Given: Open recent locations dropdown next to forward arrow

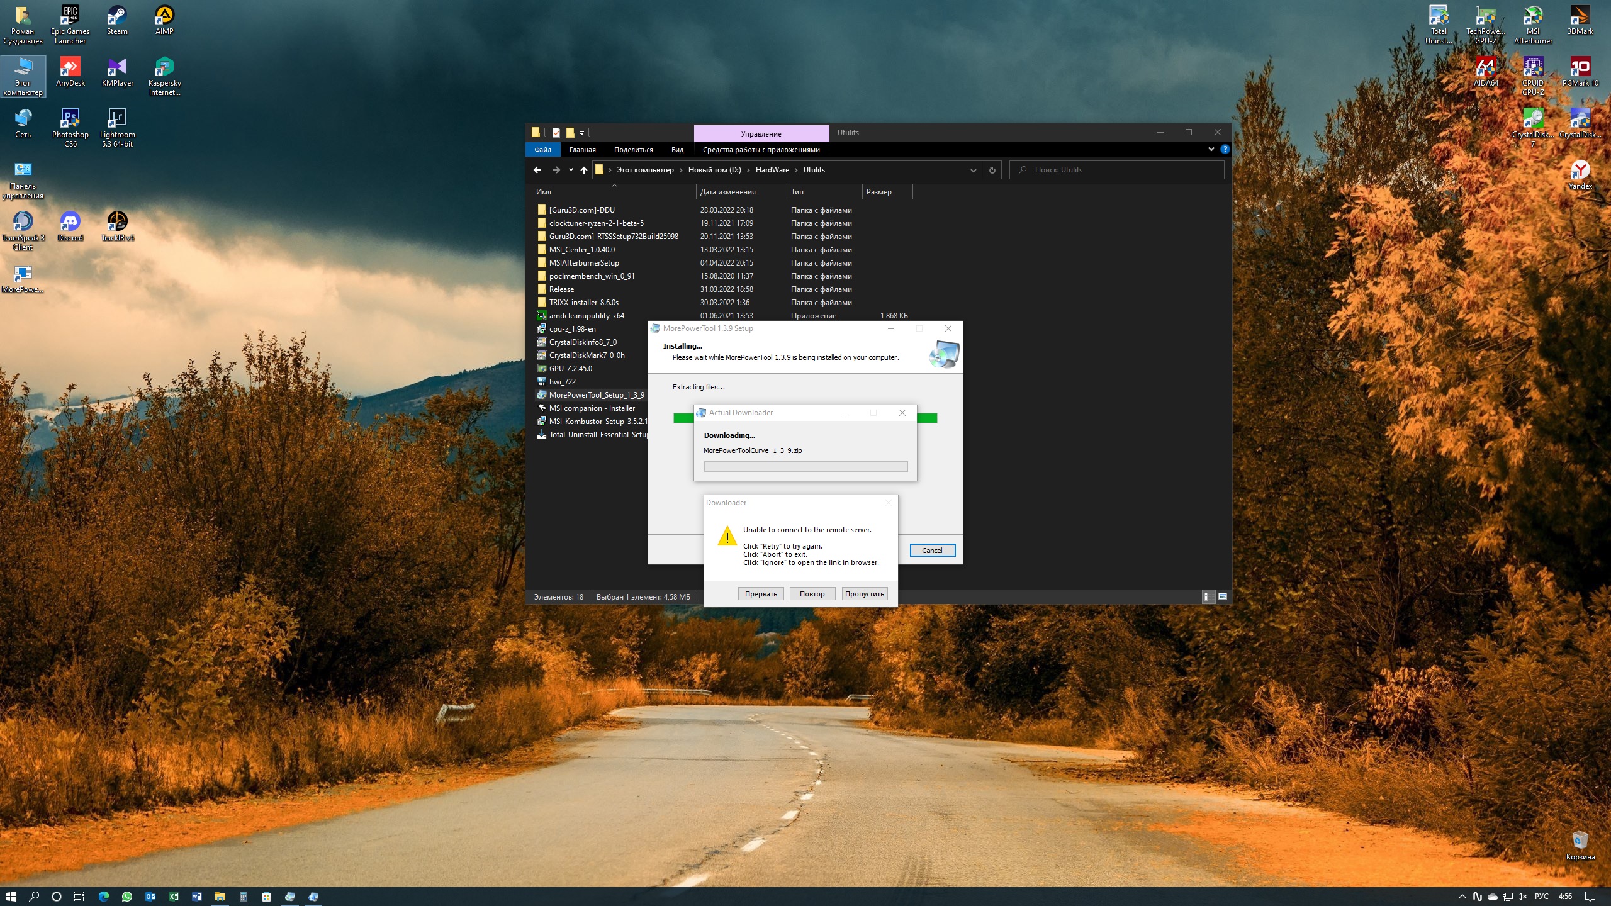Looking at the screenshot, I should point(571,170).
